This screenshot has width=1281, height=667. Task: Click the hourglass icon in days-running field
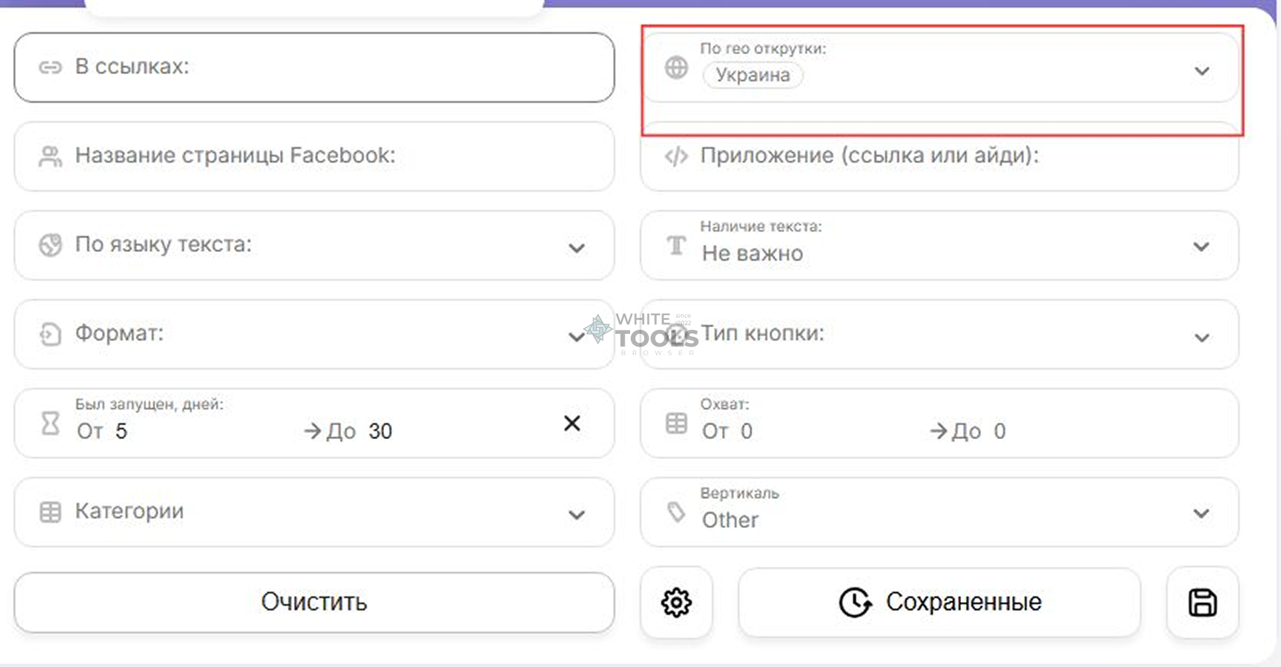point(51,423)
